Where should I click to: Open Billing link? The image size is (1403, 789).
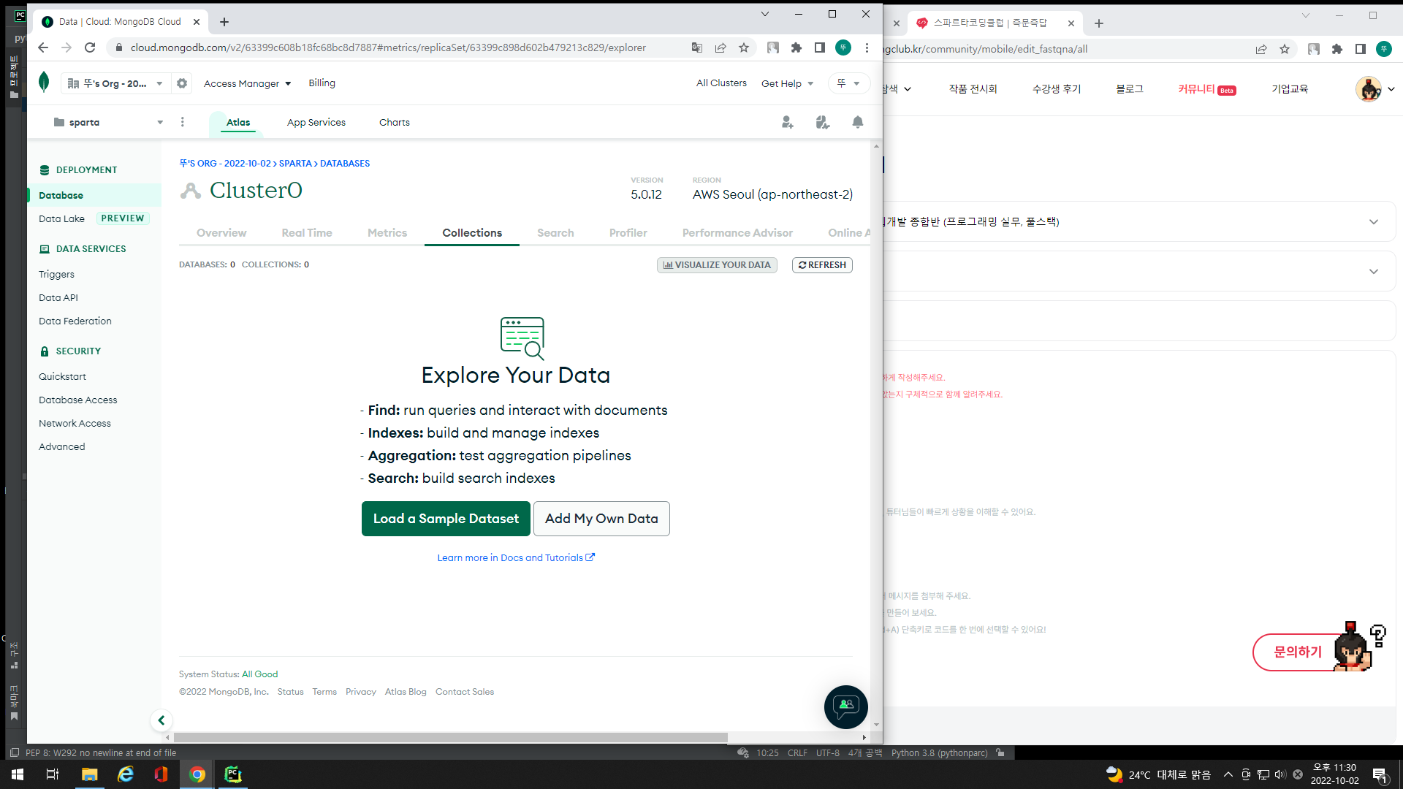click(322, 83)
